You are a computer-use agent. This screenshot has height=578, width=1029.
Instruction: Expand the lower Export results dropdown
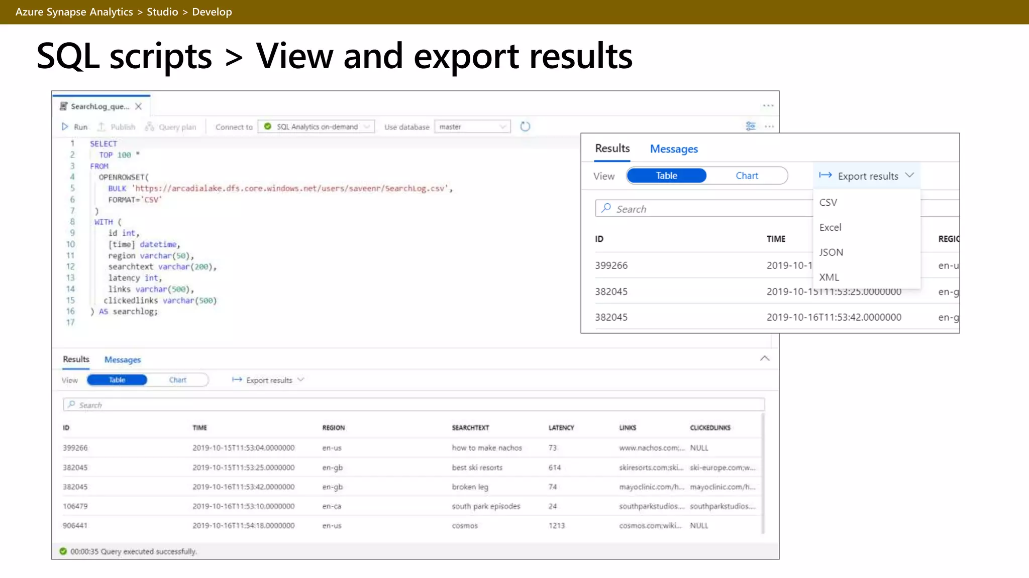click(x=301, y=380)
